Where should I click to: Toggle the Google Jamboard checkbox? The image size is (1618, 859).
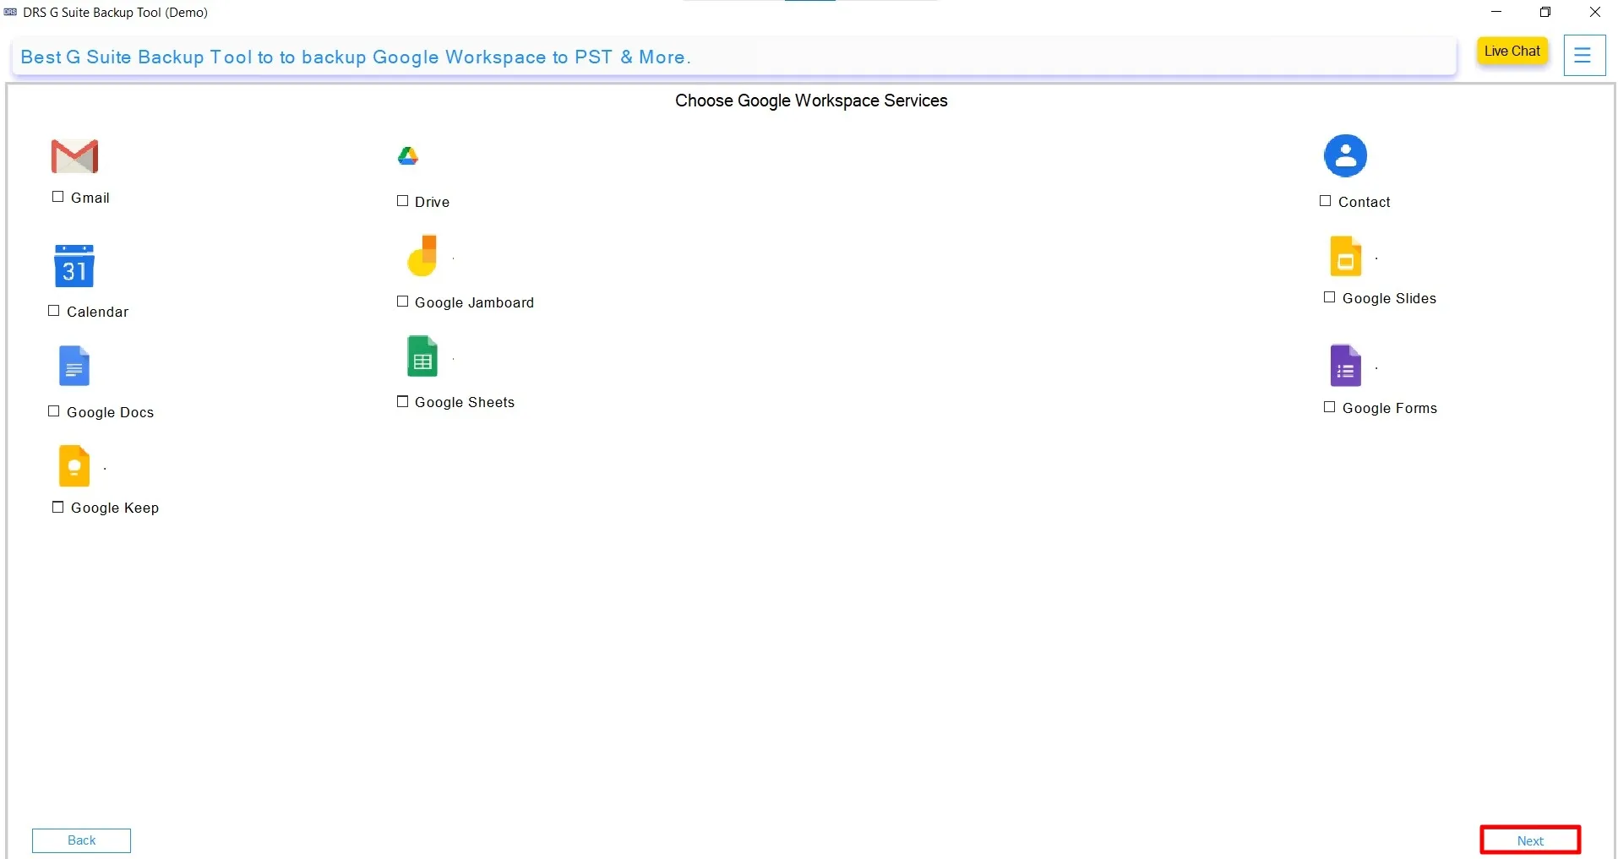point(403,302)
